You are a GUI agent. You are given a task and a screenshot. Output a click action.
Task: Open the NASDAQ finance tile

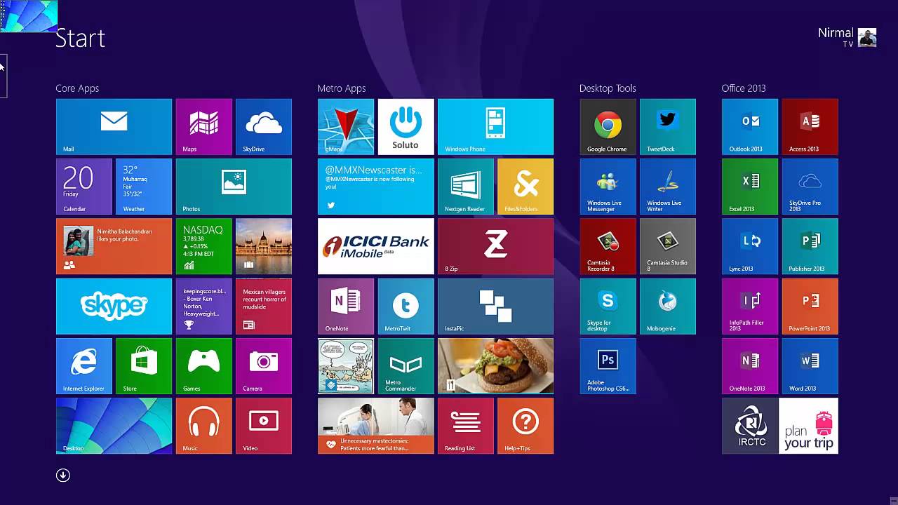[203, 246]
